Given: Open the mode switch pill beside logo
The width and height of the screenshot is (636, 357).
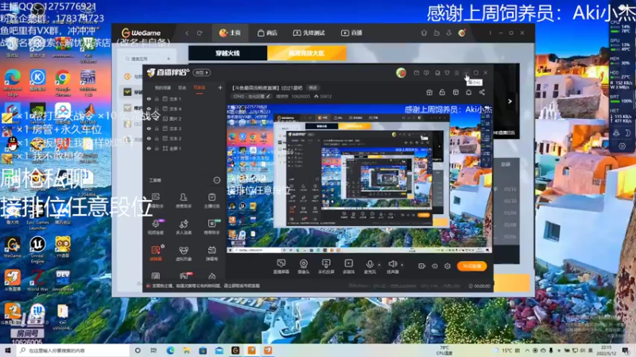Looking at the screenshot, I should tap(202, 72).
